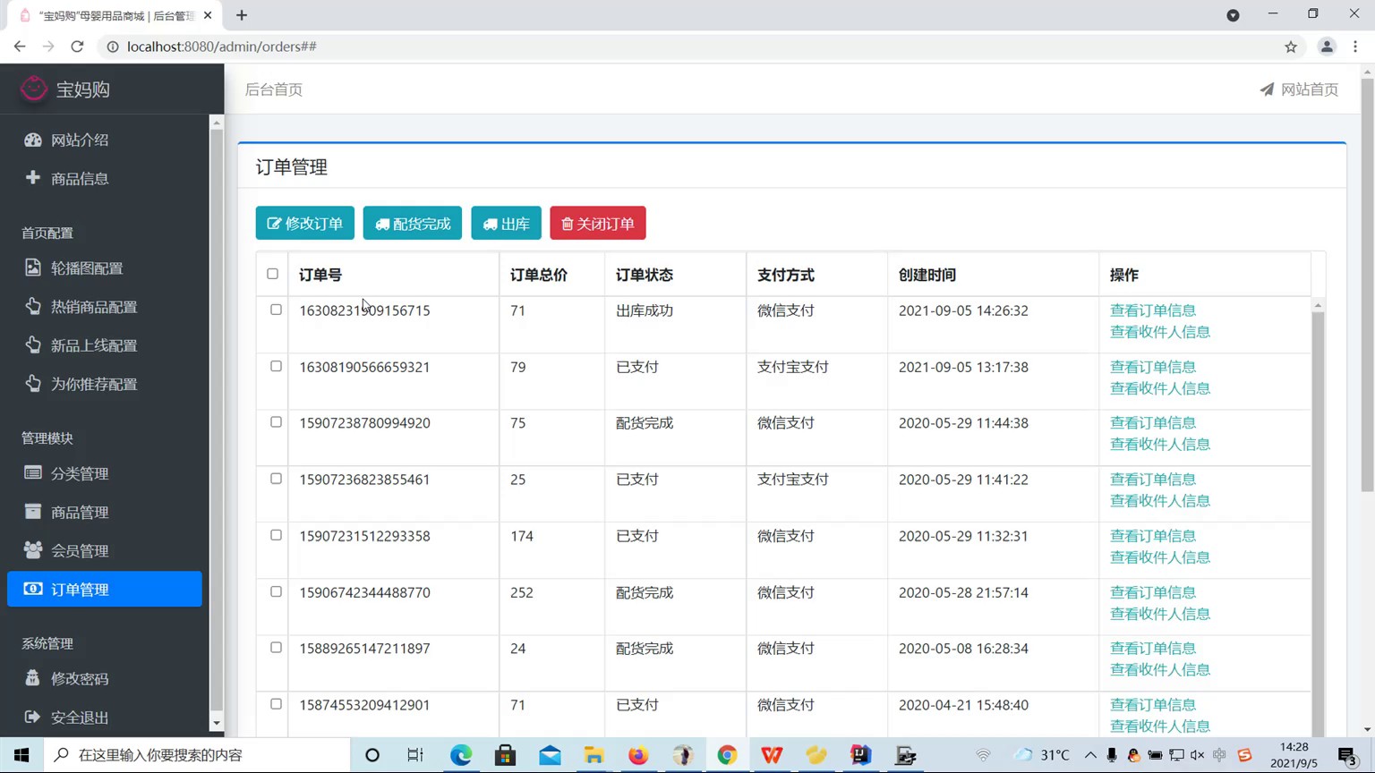The width and height of the screenshot is (1375, 773).
Task: View 查看收件人信息 for order 16308190566659321
Action: [1160, 388]
